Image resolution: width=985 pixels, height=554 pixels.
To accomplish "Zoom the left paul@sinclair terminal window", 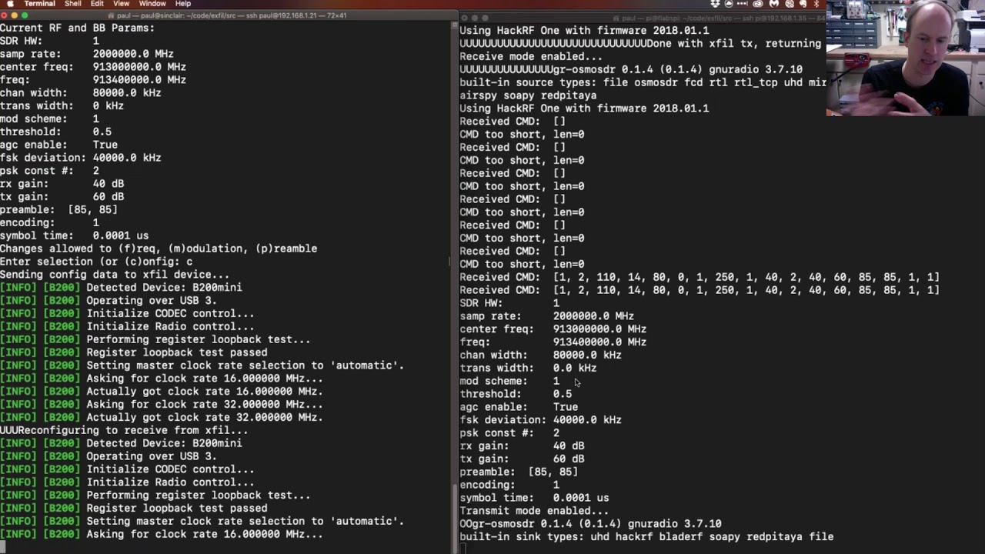I will pyautogui.click(x=25, y=15).
